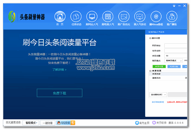Open 刷广告优化 icon
This screenshot has width=191, height=130.
[124, 17]
